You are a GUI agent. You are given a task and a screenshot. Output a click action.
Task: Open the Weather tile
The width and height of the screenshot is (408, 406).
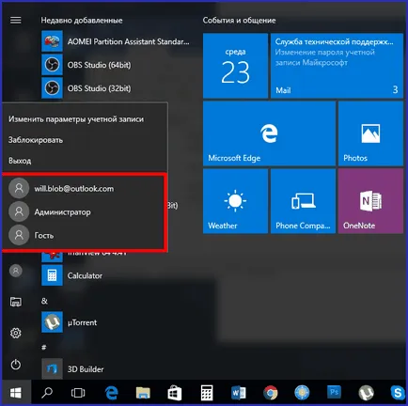[x=235, y=201]
